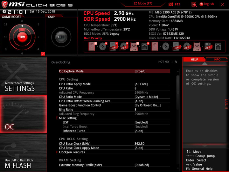Click the MSI dragon shield logo
Image resolution: width=229 pixels, height=172 pixels.
click(4, 4)
